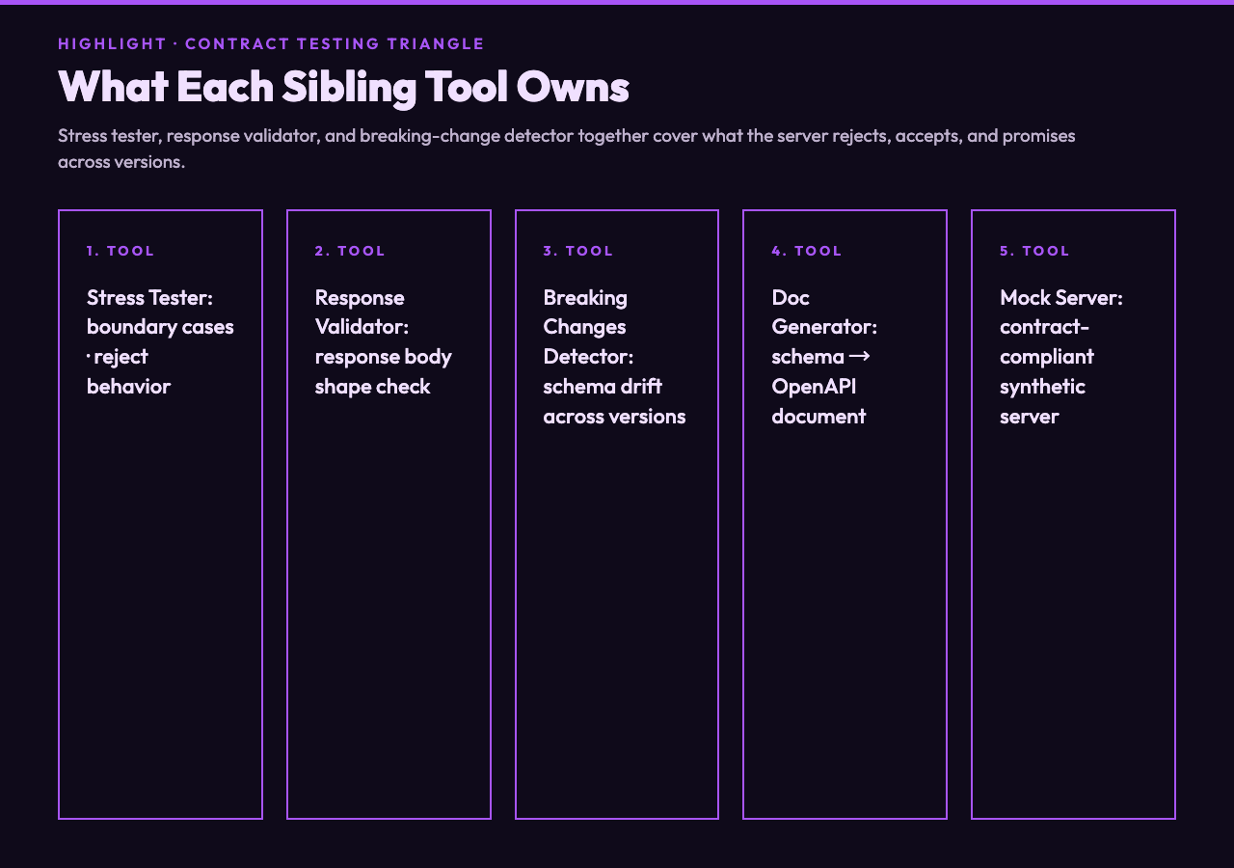This screenshot has height=868, width=1234.
Task: Select the Response Validator card text
Action: (383, 341)
